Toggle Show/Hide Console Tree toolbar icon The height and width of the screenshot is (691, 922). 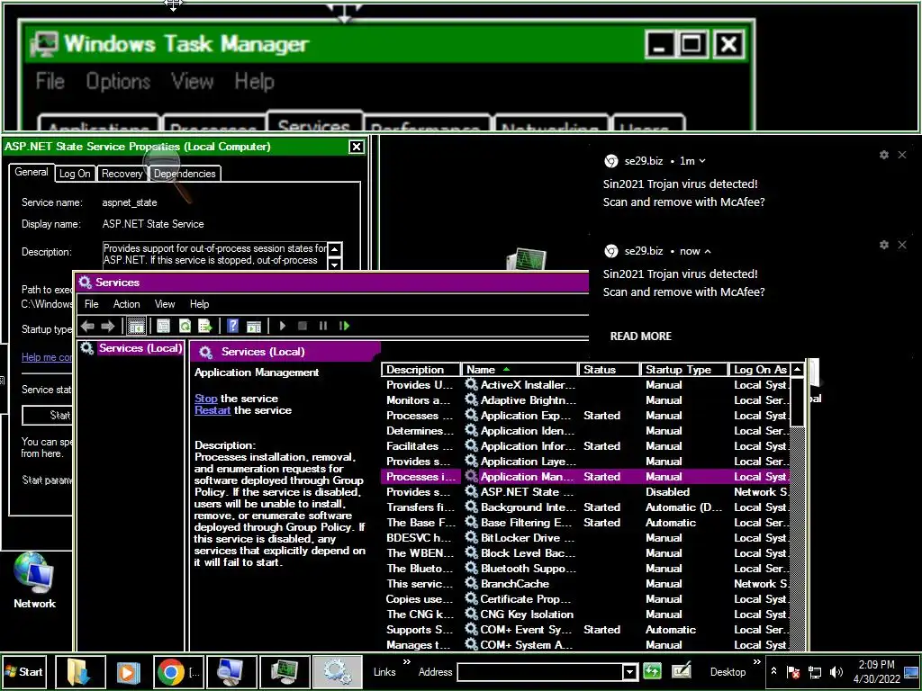click(137, 326)
